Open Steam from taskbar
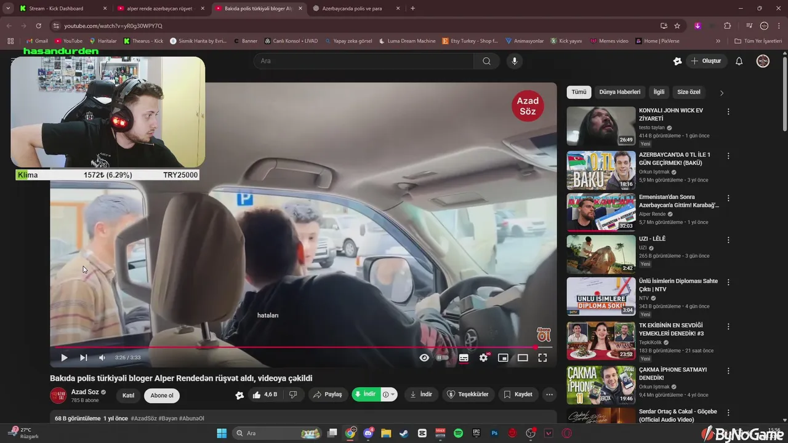Viewport: 788px width, 443px height. coord(404,433)
